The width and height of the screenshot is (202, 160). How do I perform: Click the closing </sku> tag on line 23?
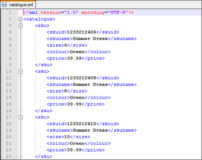coord(44,156)
